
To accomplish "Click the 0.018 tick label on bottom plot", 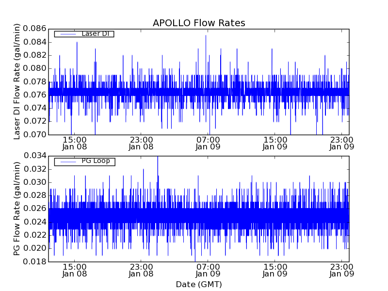I will coord(34,261).
